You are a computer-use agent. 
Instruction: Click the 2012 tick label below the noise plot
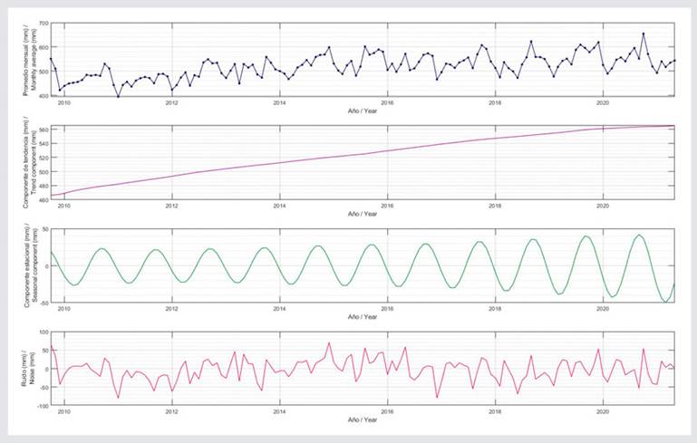point(171,413)
